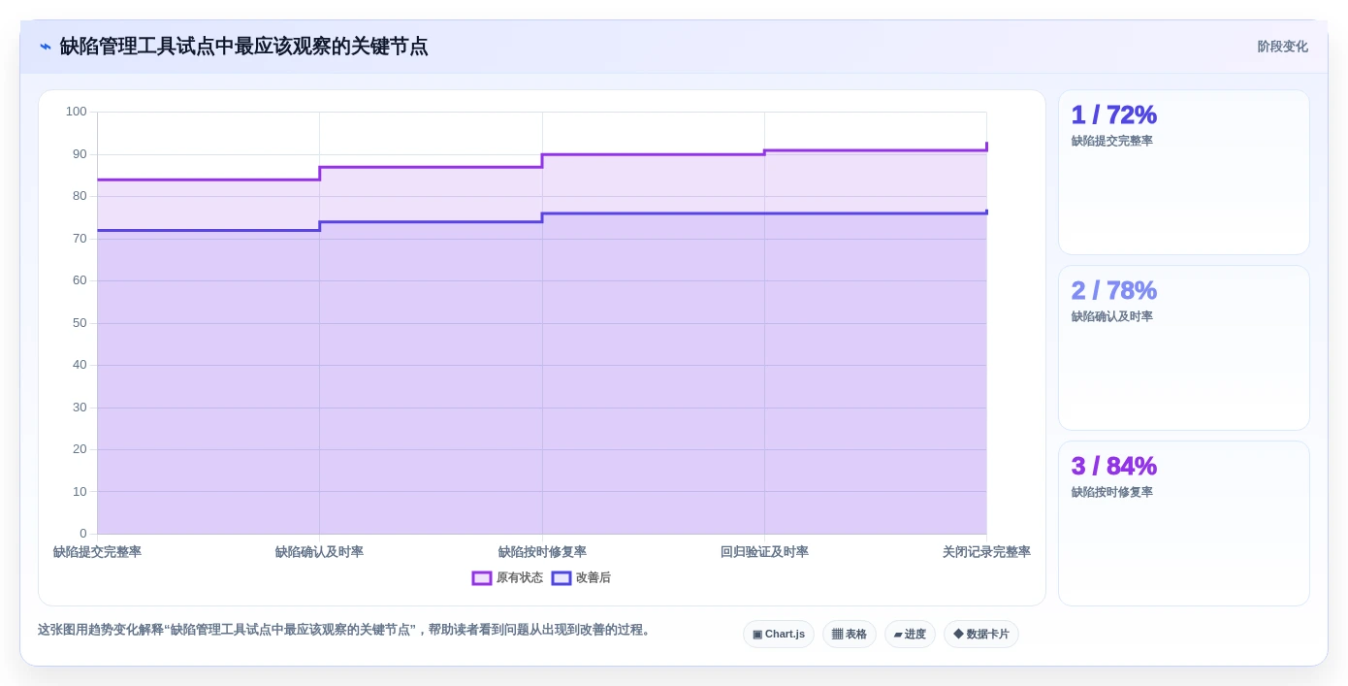Click the y-axis value 50

pos(80,323)
